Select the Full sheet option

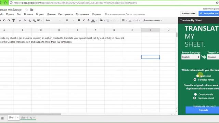[x=197, y=76]
